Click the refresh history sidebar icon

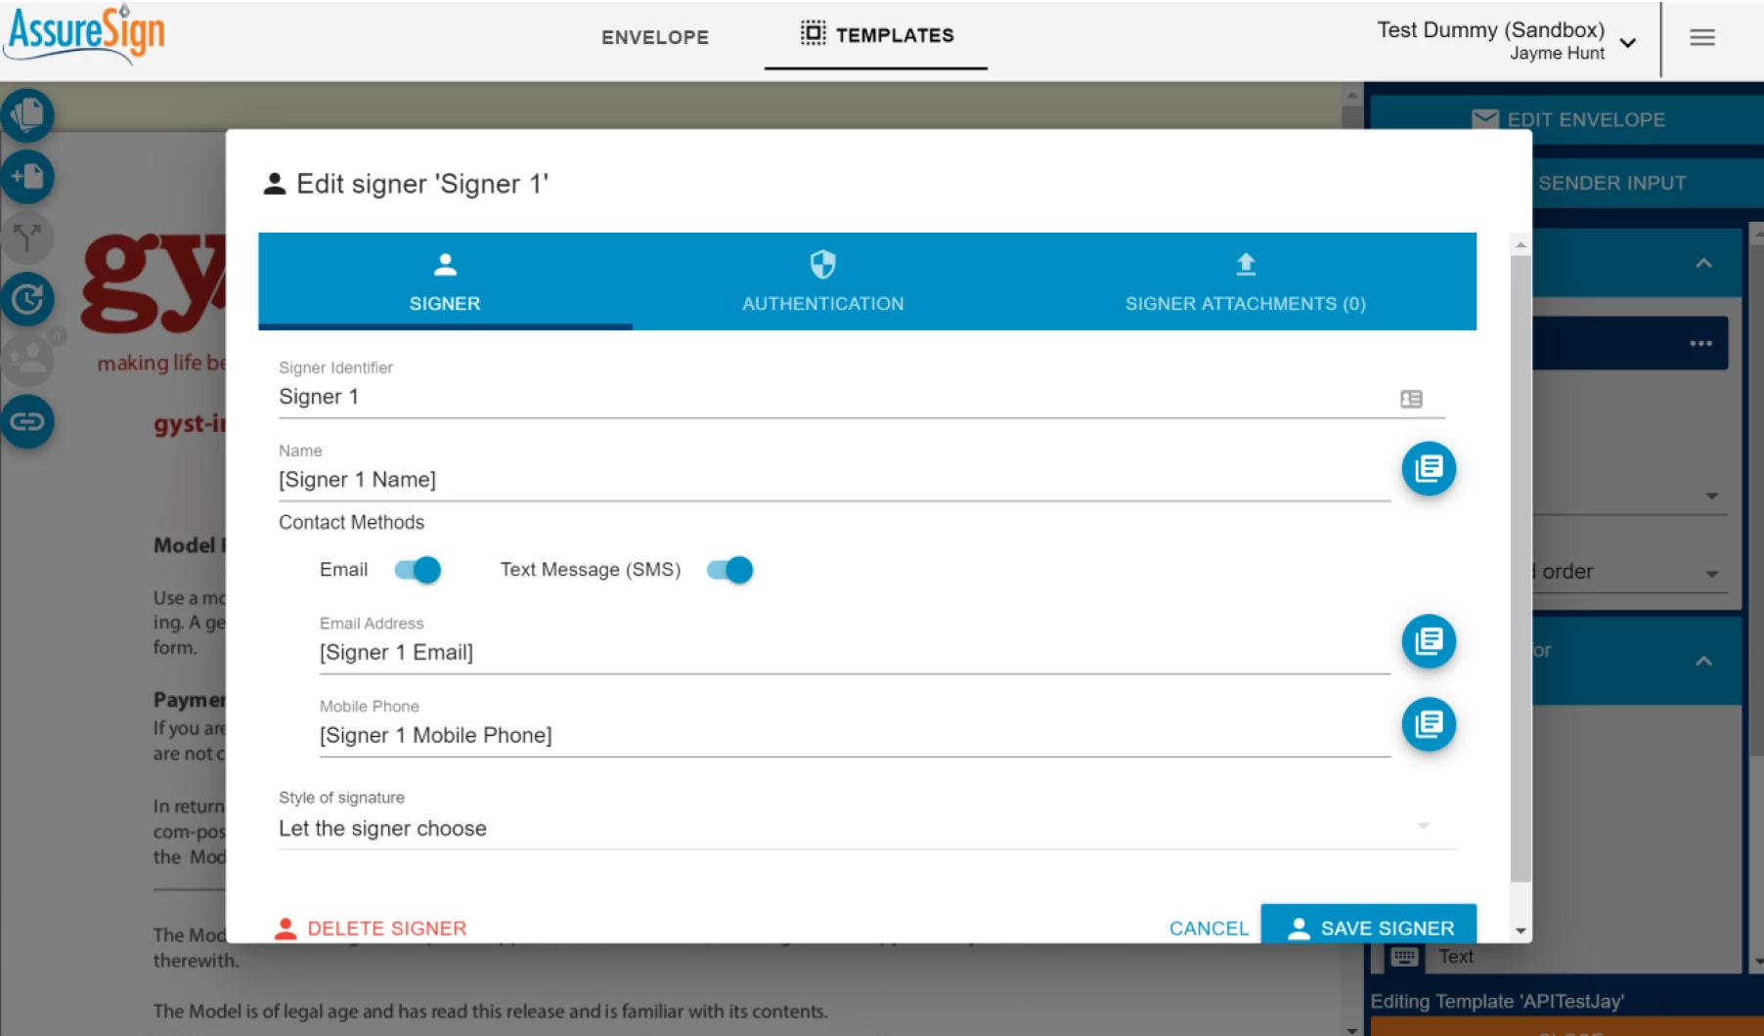pos(27,299)
